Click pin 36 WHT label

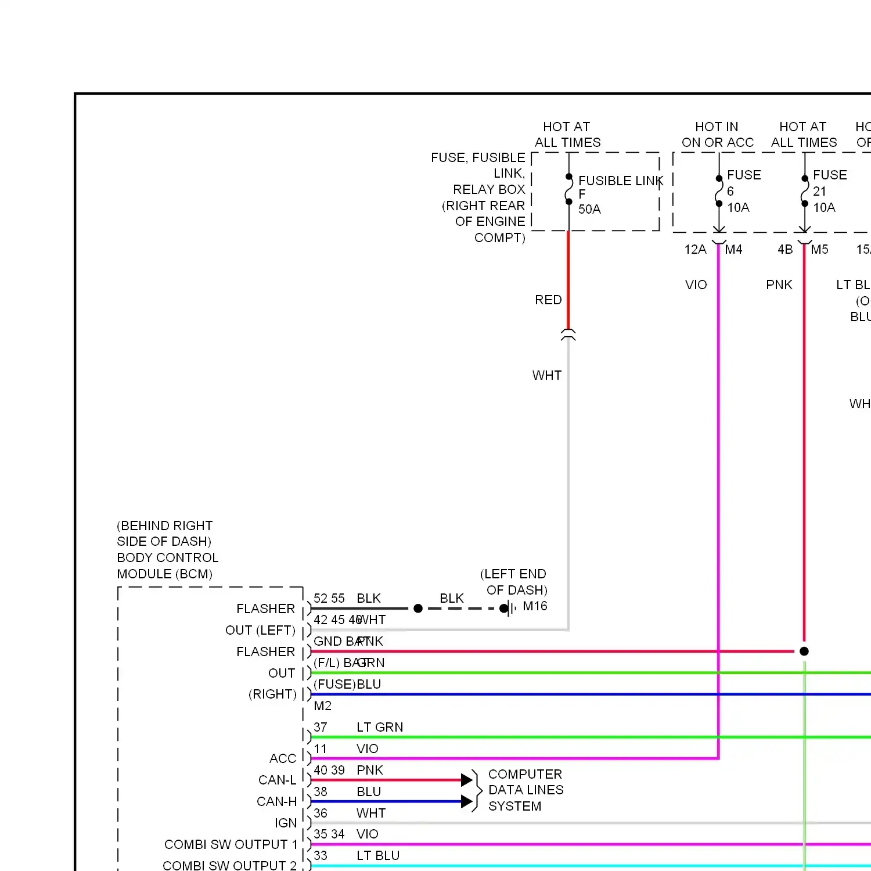(350, 813)
